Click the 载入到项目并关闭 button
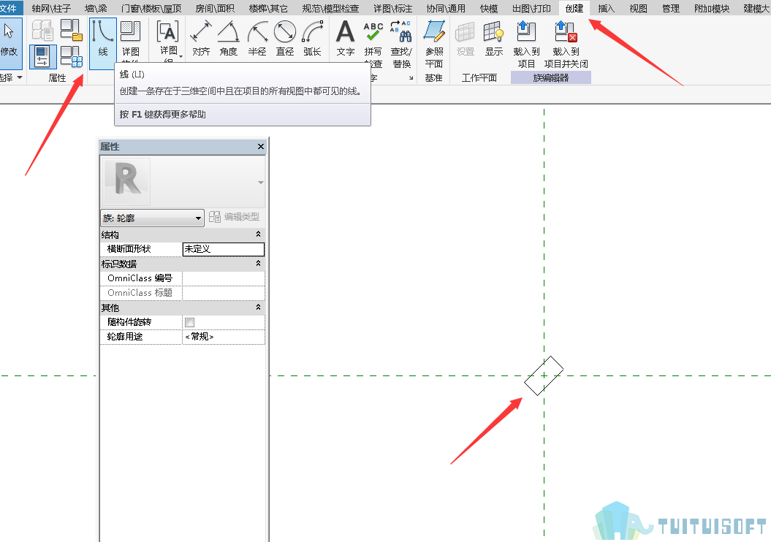Image resolution: width=771 pixels, height=542 pixels. pos(566,45)
